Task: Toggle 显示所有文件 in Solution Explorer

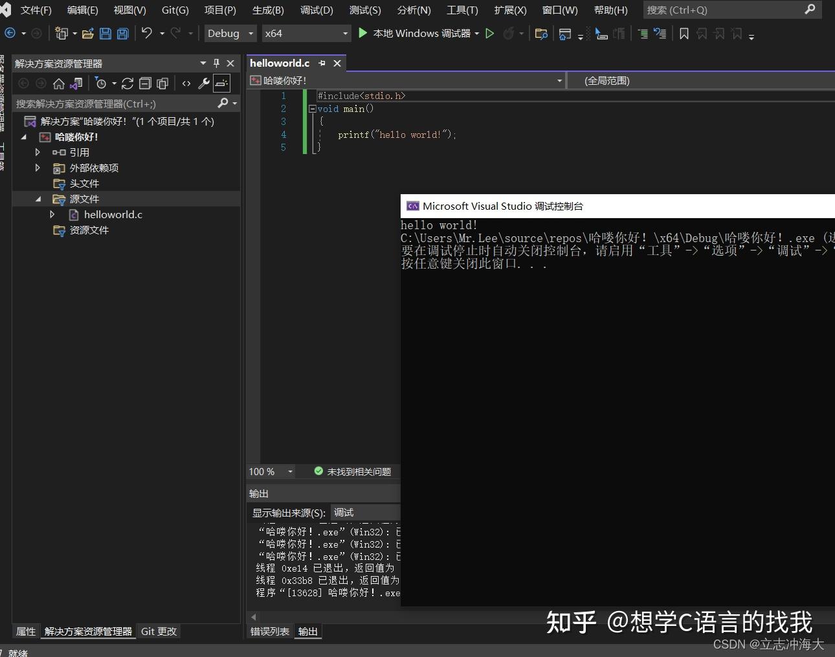Action: pos(162,84)
